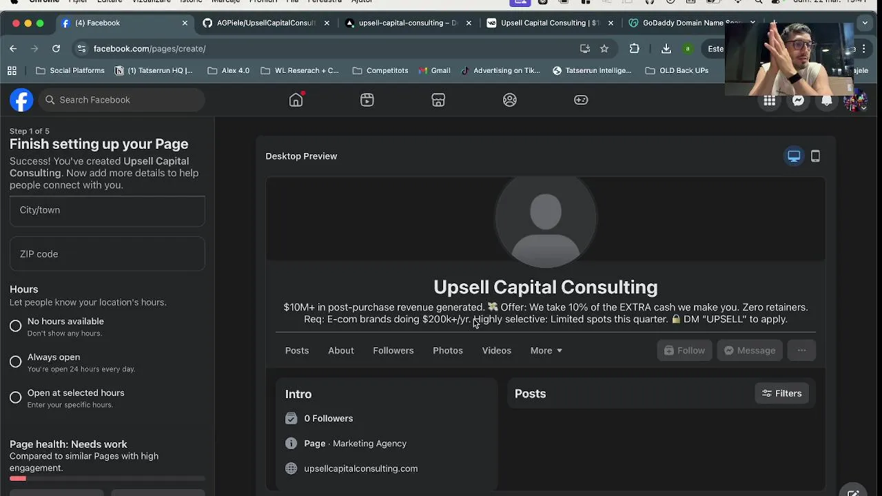Open the Photos tab in preview
Screen dimensions: 882x496
pyautogui.click(x=448, y=351)
